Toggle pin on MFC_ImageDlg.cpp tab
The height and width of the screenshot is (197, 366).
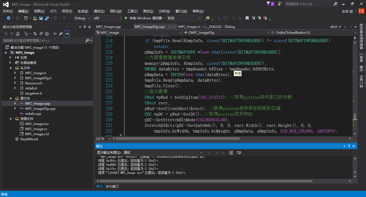(169, 27)
